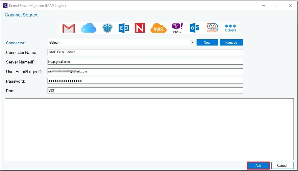Click the red Novell GroupWise icon
298x171 pixels.
point(140,28)
